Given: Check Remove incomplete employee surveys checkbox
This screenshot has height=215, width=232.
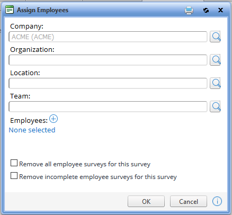Looking at the screenshot, I should (14, 176).
